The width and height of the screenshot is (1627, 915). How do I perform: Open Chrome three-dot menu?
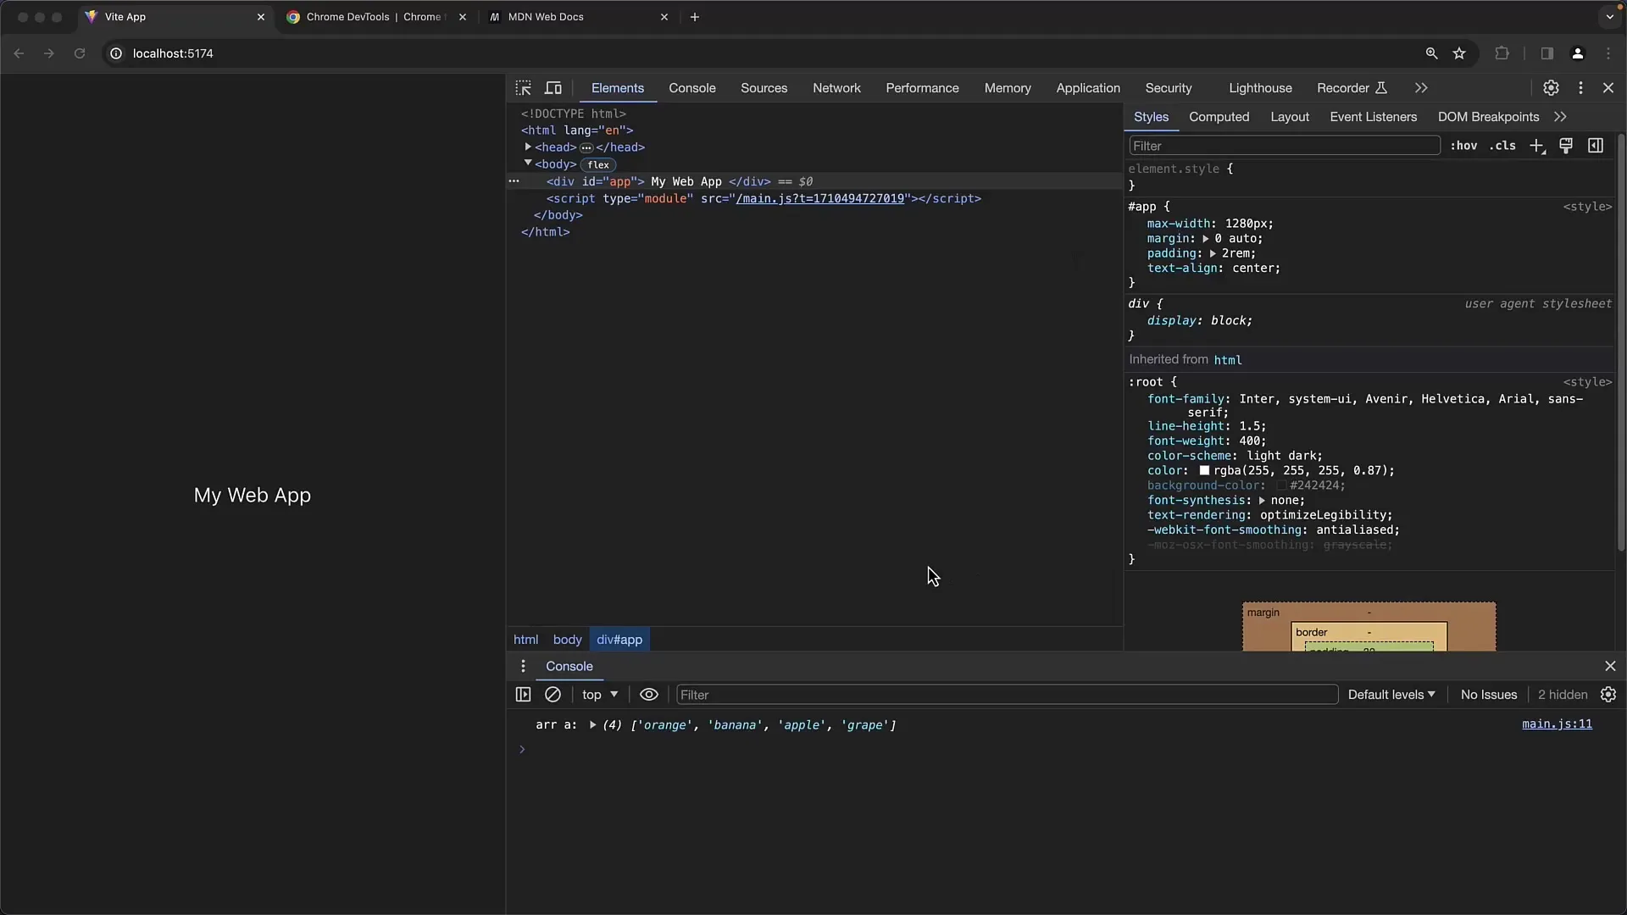click(x=1608, y=53)
